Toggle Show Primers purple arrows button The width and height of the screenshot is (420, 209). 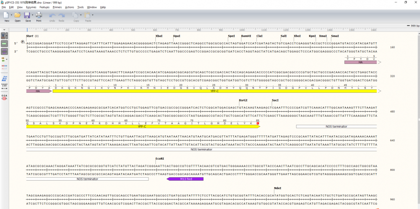4,52
